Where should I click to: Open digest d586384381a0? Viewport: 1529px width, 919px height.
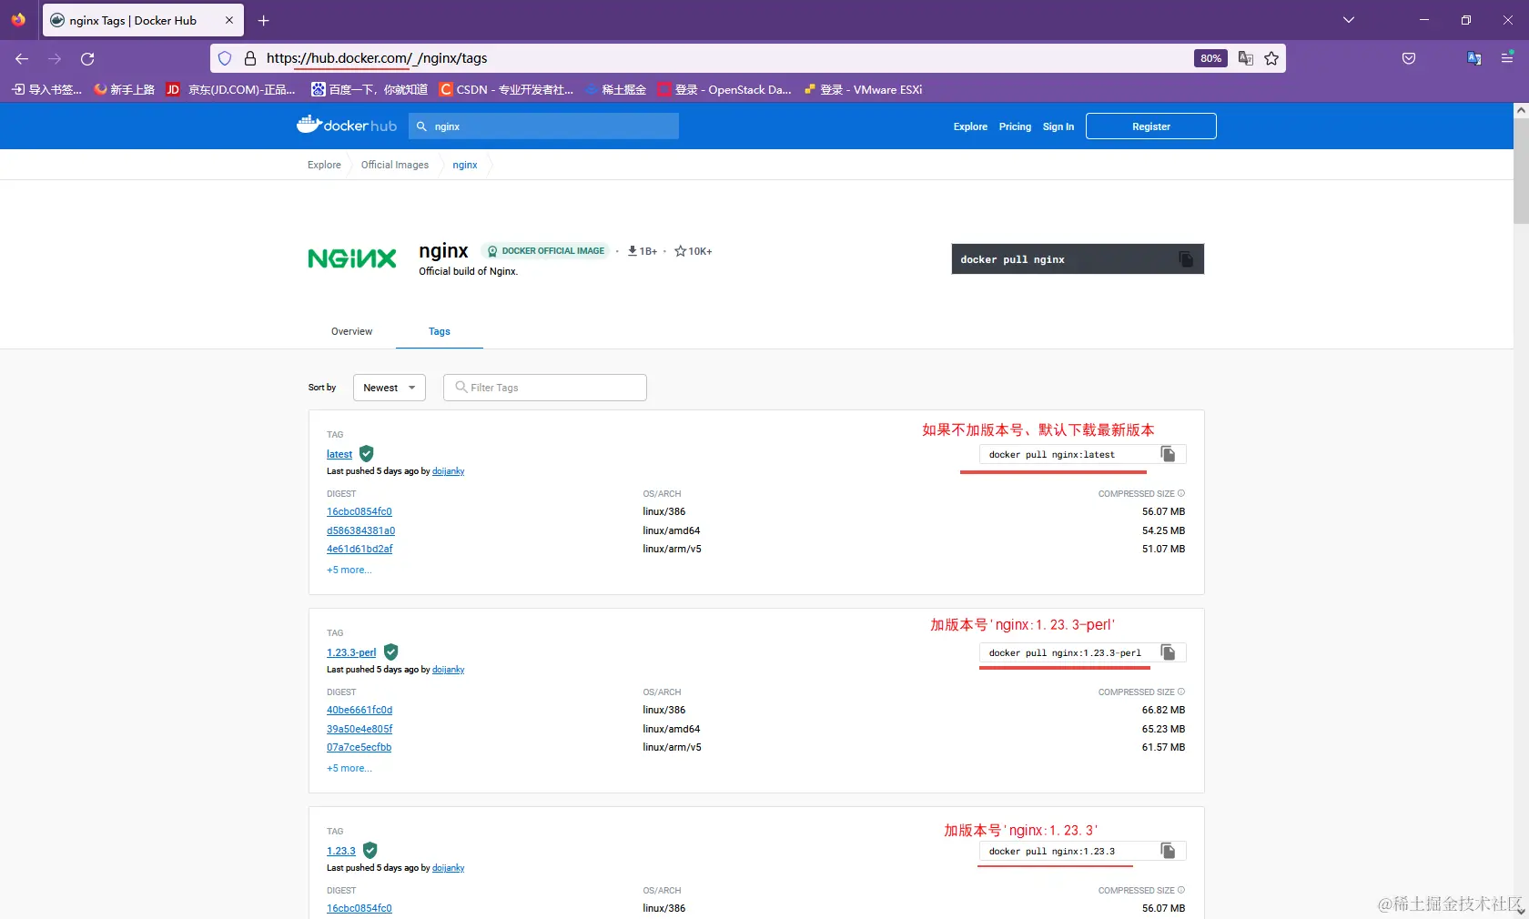(x=361, y=530)
